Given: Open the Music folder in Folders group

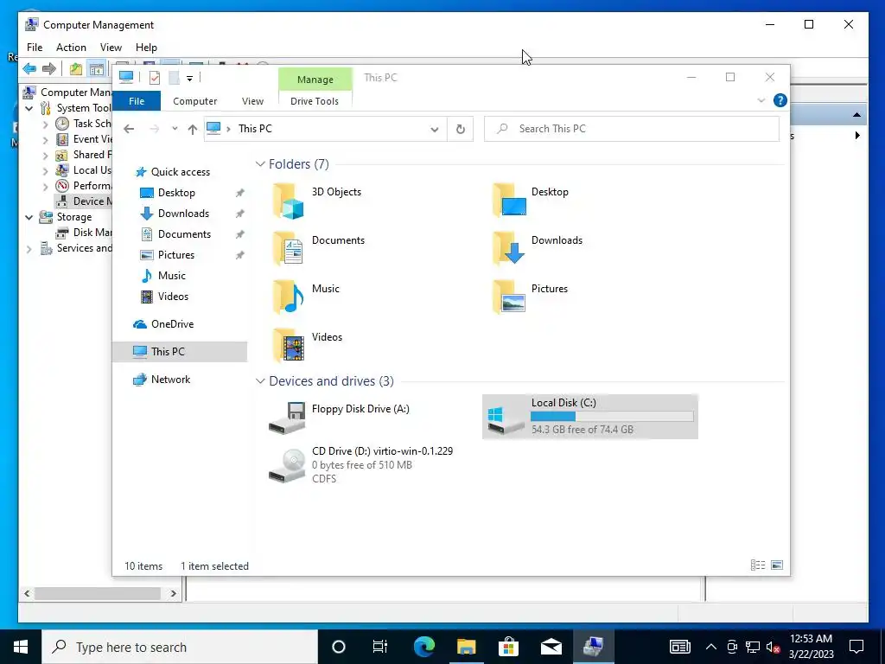Looking at the screenshot, I should pyautogui.click(x=306, y=297).
